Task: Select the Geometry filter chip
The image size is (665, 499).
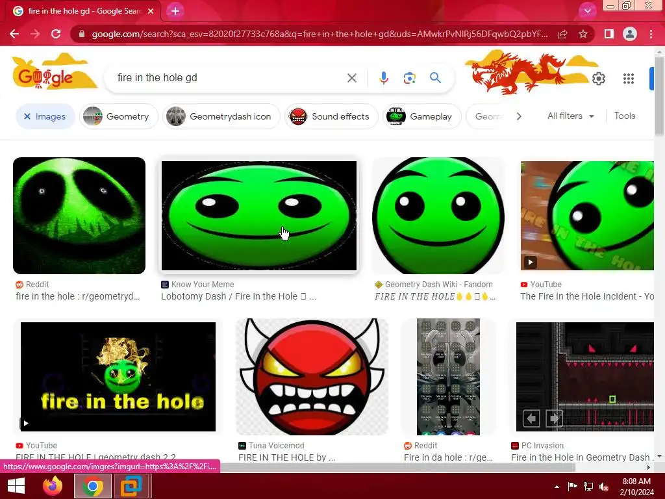Action: point(119,116)
